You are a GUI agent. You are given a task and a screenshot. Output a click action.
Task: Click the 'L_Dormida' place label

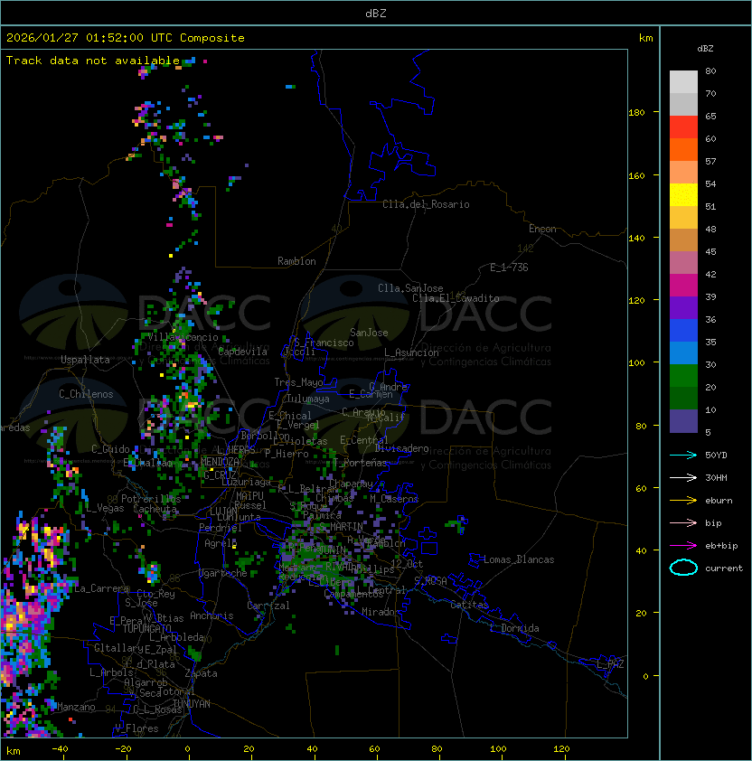[514, 628]
